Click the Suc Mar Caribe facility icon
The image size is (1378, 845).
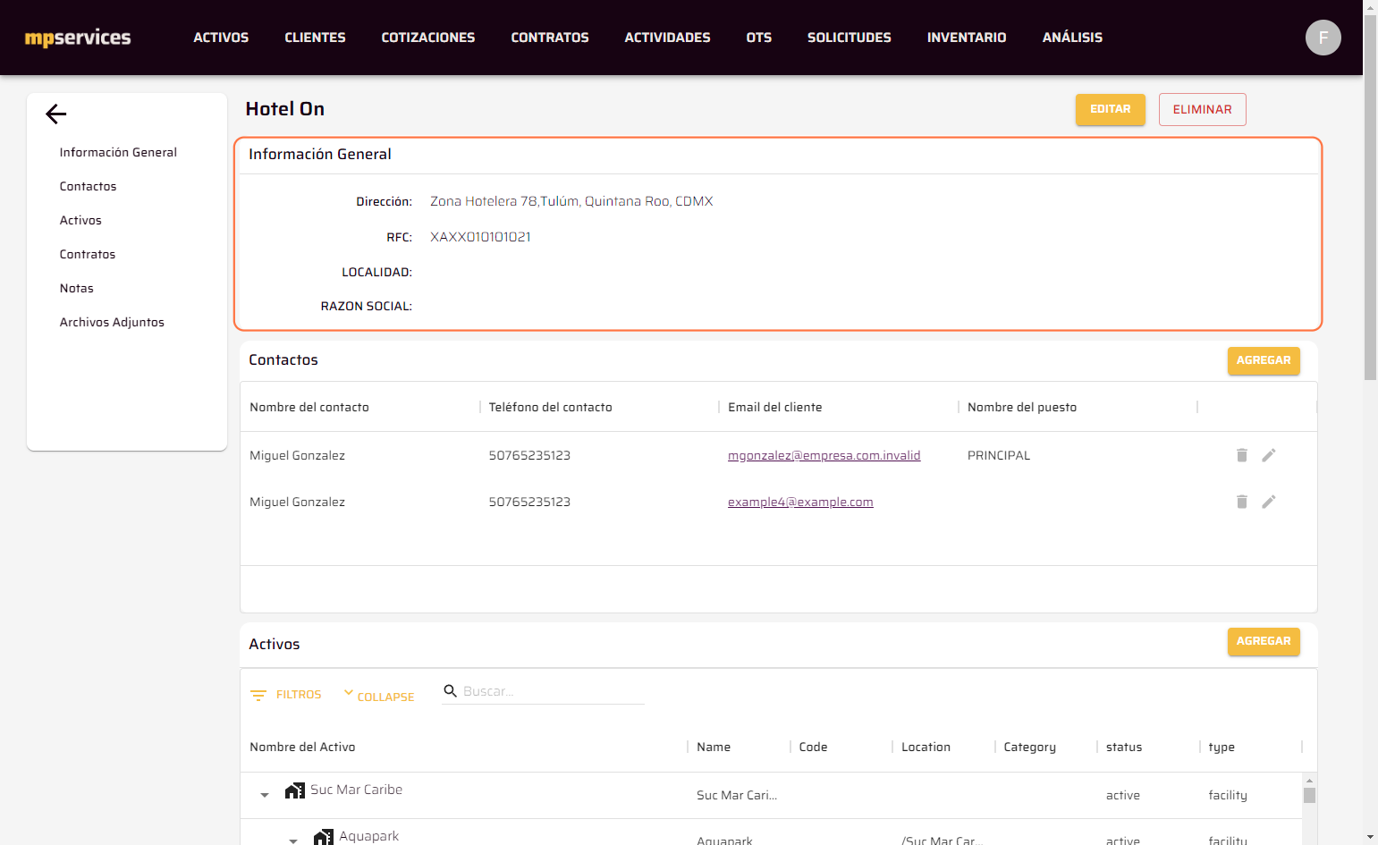(295, 790)
